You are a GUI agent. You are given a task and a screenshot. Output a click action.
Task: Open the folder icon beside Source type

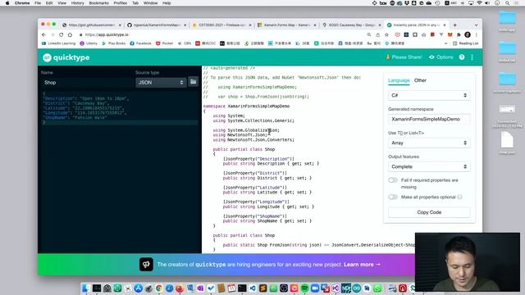pyautogui.click(x=194, y=82)
